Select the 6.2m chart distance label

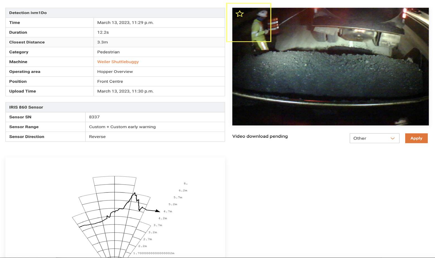click(183, 191)
